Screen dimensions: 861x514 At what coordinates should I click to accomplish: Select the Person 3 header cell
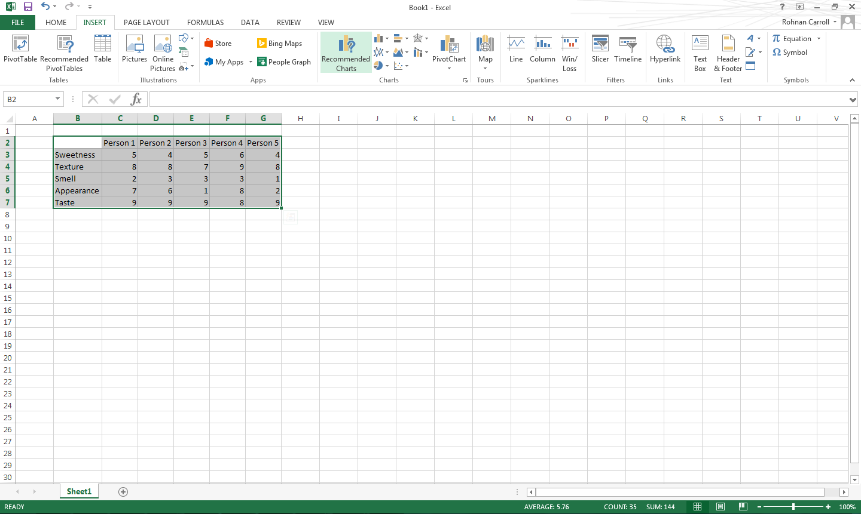pos(191,143)
